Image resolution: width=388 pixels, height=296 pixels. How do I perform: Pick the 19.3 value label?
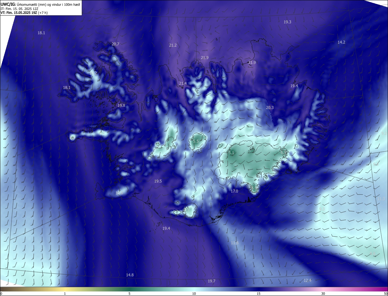[x=287, y=22]
